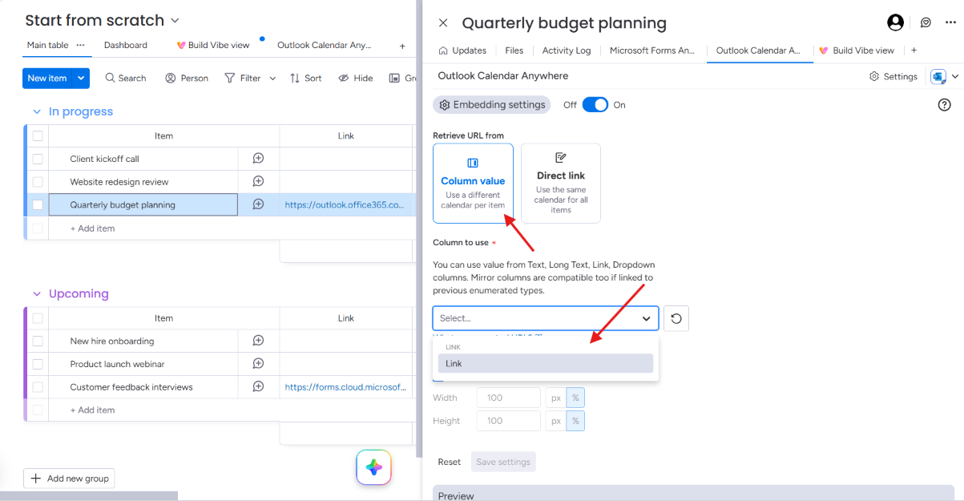Check the Client kickoff call row checkbox
Screen dimensions: 964x501
(38, 159)
